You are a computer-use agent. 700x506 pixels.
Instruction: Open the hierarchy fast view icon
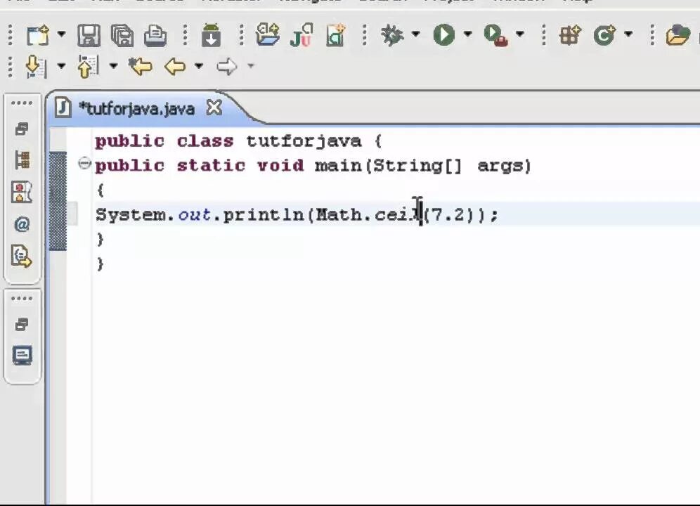point(22,160)
